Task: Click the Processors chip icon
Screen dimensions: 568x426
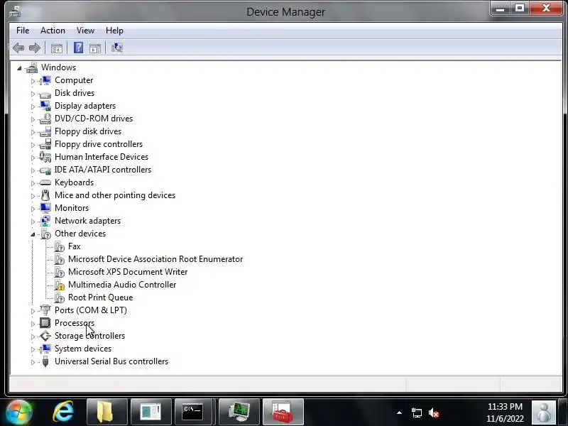Action: 45,323
